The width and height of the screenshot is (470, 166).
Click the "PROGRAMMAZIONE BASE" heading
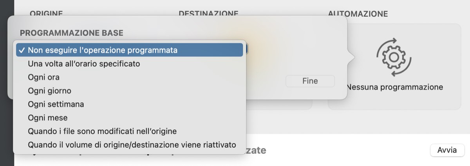pos(72,33)
